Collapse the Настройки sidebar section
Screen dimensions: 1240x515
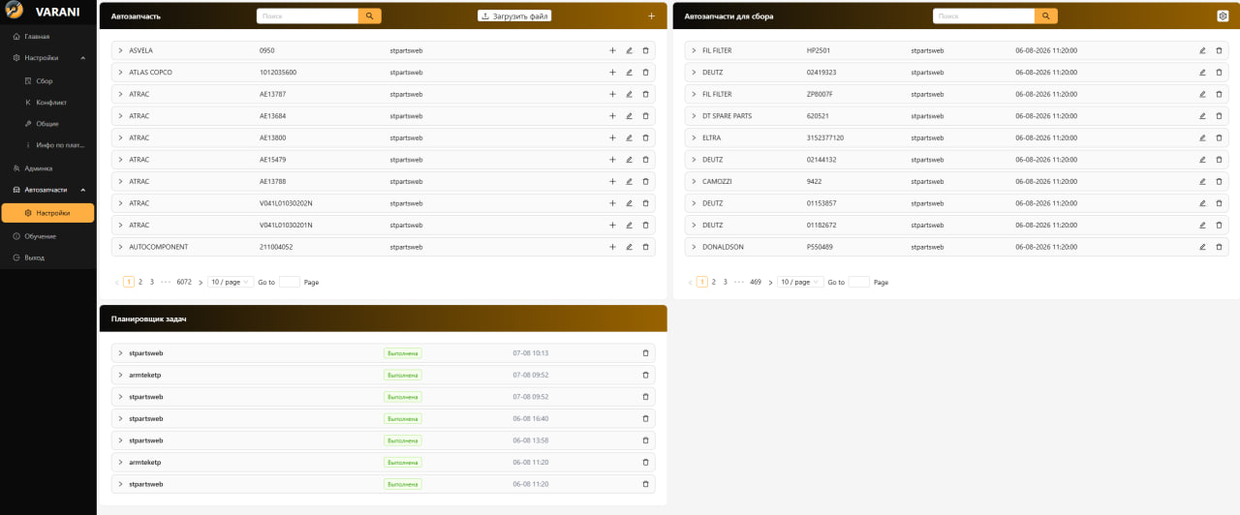(x=48, y=58)
